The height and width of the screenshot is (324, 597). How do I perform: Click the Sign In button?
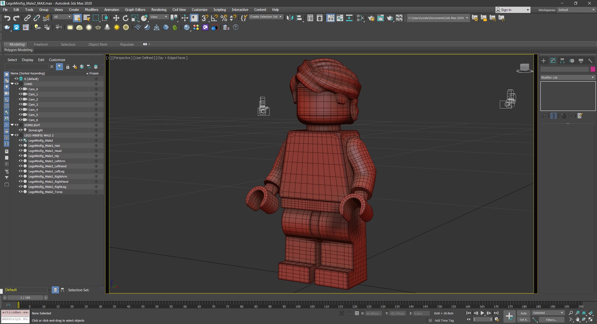[x=512, y=10]
